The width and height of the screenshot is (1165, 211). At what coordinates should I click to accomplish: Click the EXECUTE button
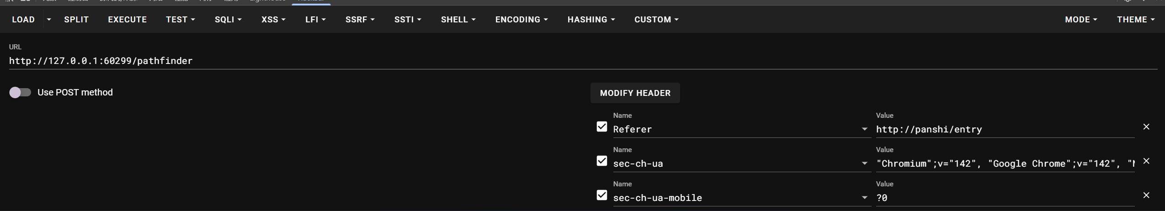(127, 20)
